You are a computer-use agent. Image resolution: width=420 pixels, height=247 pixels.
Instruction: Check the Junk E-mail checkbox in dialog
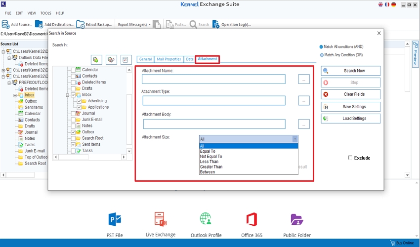pyautogui.click(x=73, y=120)
